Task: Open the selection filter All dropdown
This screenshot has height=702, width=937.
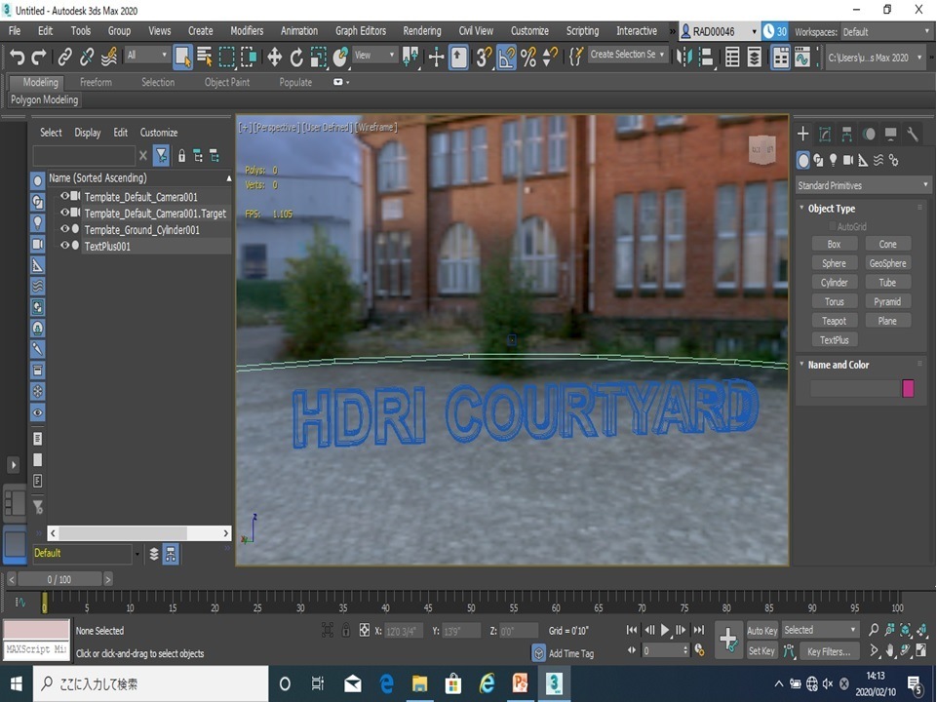Action: pyautogui.click(x=147, y=55)
